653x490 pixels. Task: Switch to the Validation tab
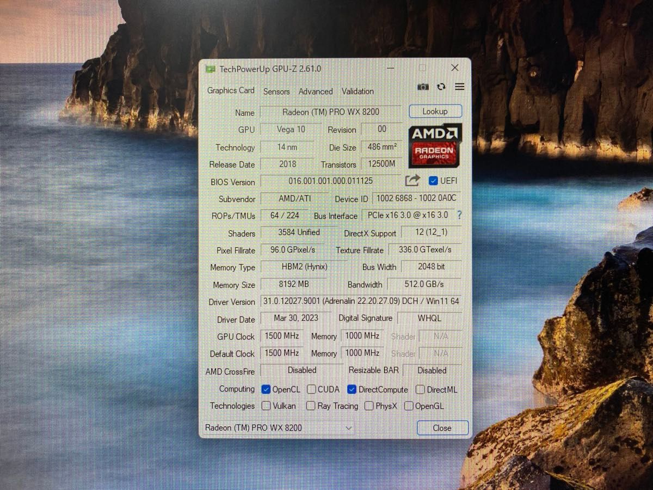click(358, 91)
